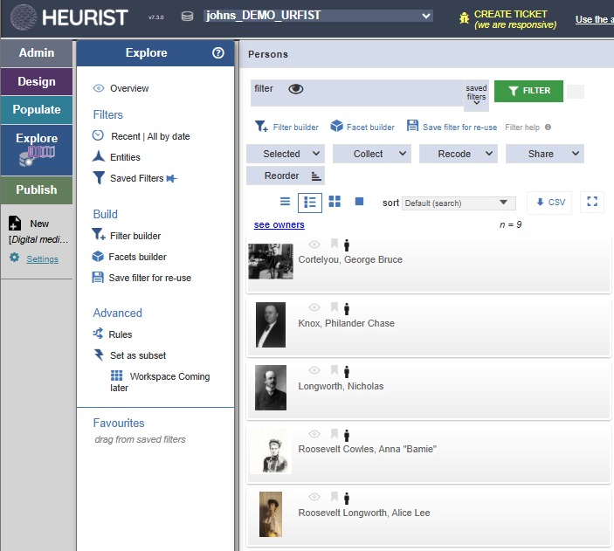Viewport: 614px width, 551px height.
Task: Click the Filter help info icon
Action: click(x=548, y=127)
